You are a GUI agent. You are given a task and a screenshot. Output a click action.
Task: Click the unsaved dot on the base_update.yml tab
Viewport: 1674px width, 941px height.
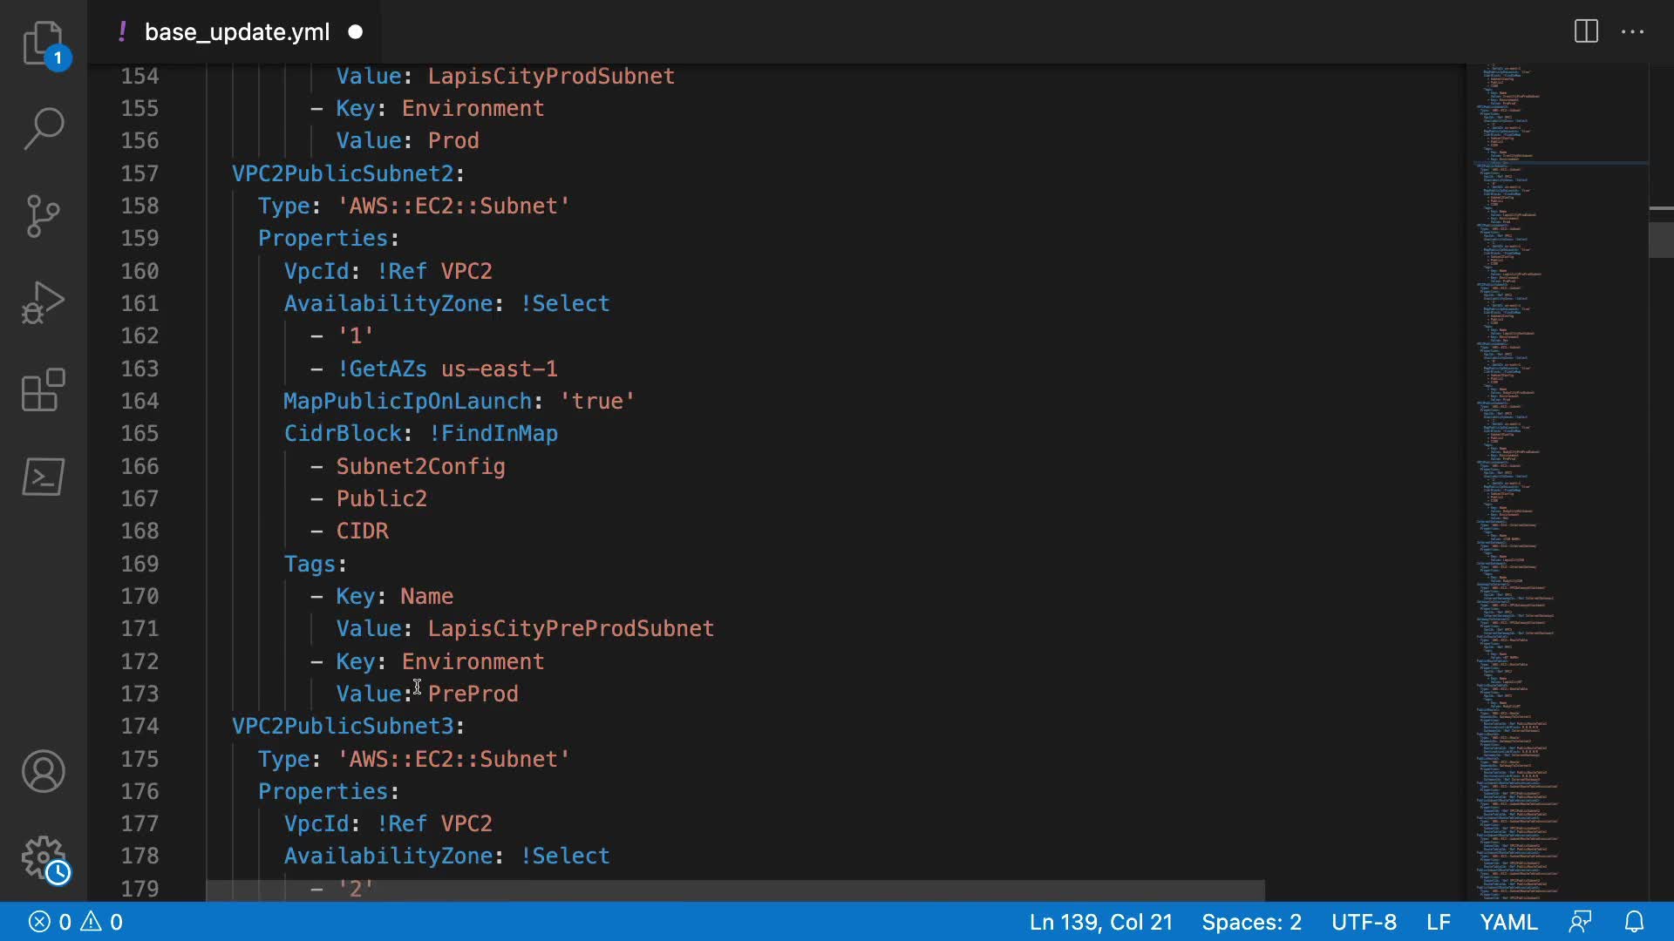click(356, 32)
